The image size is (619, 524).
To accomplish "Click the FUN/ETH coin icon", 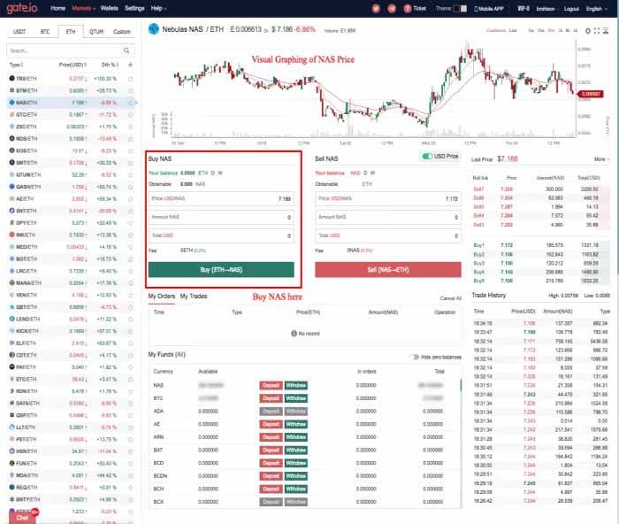I will pyautogui.click(x=11, y=463).
